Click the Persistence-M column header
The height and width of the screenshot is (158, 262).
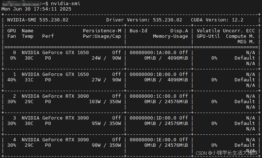102,31
